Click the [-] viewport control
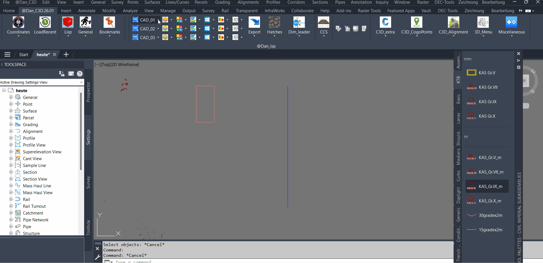The height and width of the screenshot is (263, 543). tap(97, 65)
